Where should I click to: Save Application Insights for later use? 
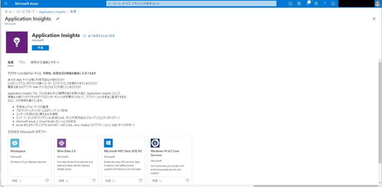pyautogui.click(x=99, y=36)
